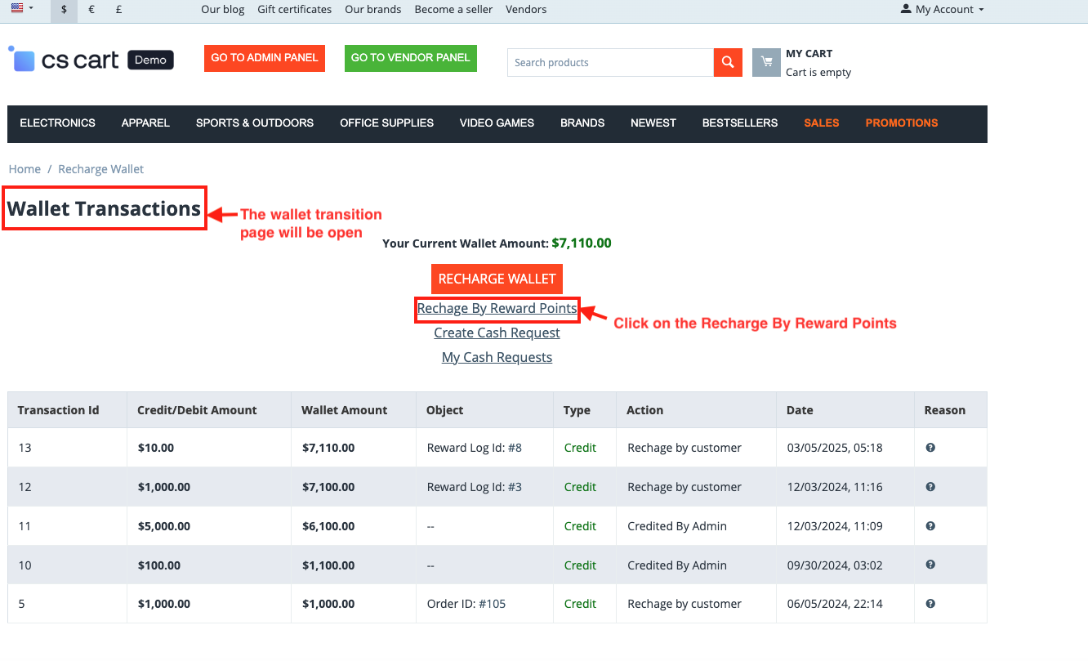Open Order ID #105 link
1088x661 pixels.
[492, 604]
